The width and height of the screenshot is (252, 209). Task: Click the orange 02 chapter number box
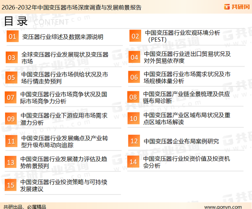click(x=135, y=36)
